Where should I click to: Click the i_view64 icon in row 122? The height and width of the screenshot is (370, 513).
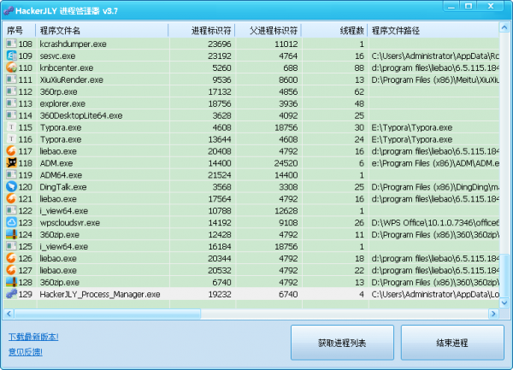click(11, 210)
